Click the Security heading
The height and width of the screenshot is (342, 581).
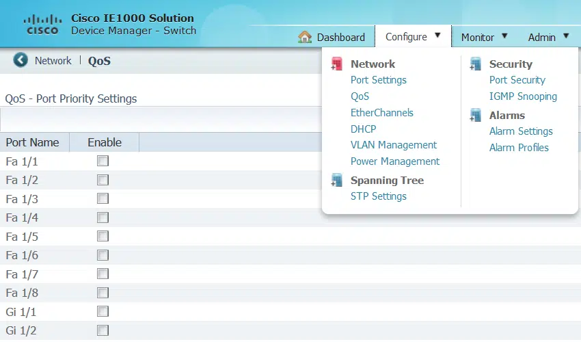click(511, 64)
